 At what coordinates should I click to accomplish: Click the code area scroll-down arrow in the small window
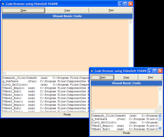pos(160,107)
